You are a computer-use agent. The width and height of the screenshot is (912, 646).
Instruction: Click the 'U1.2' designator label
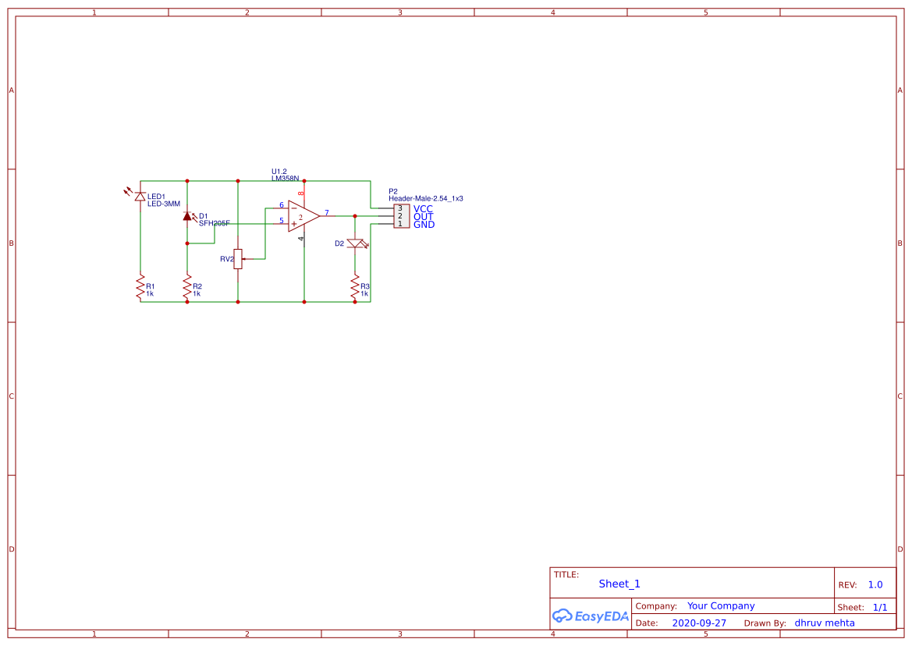coord(279,172)
